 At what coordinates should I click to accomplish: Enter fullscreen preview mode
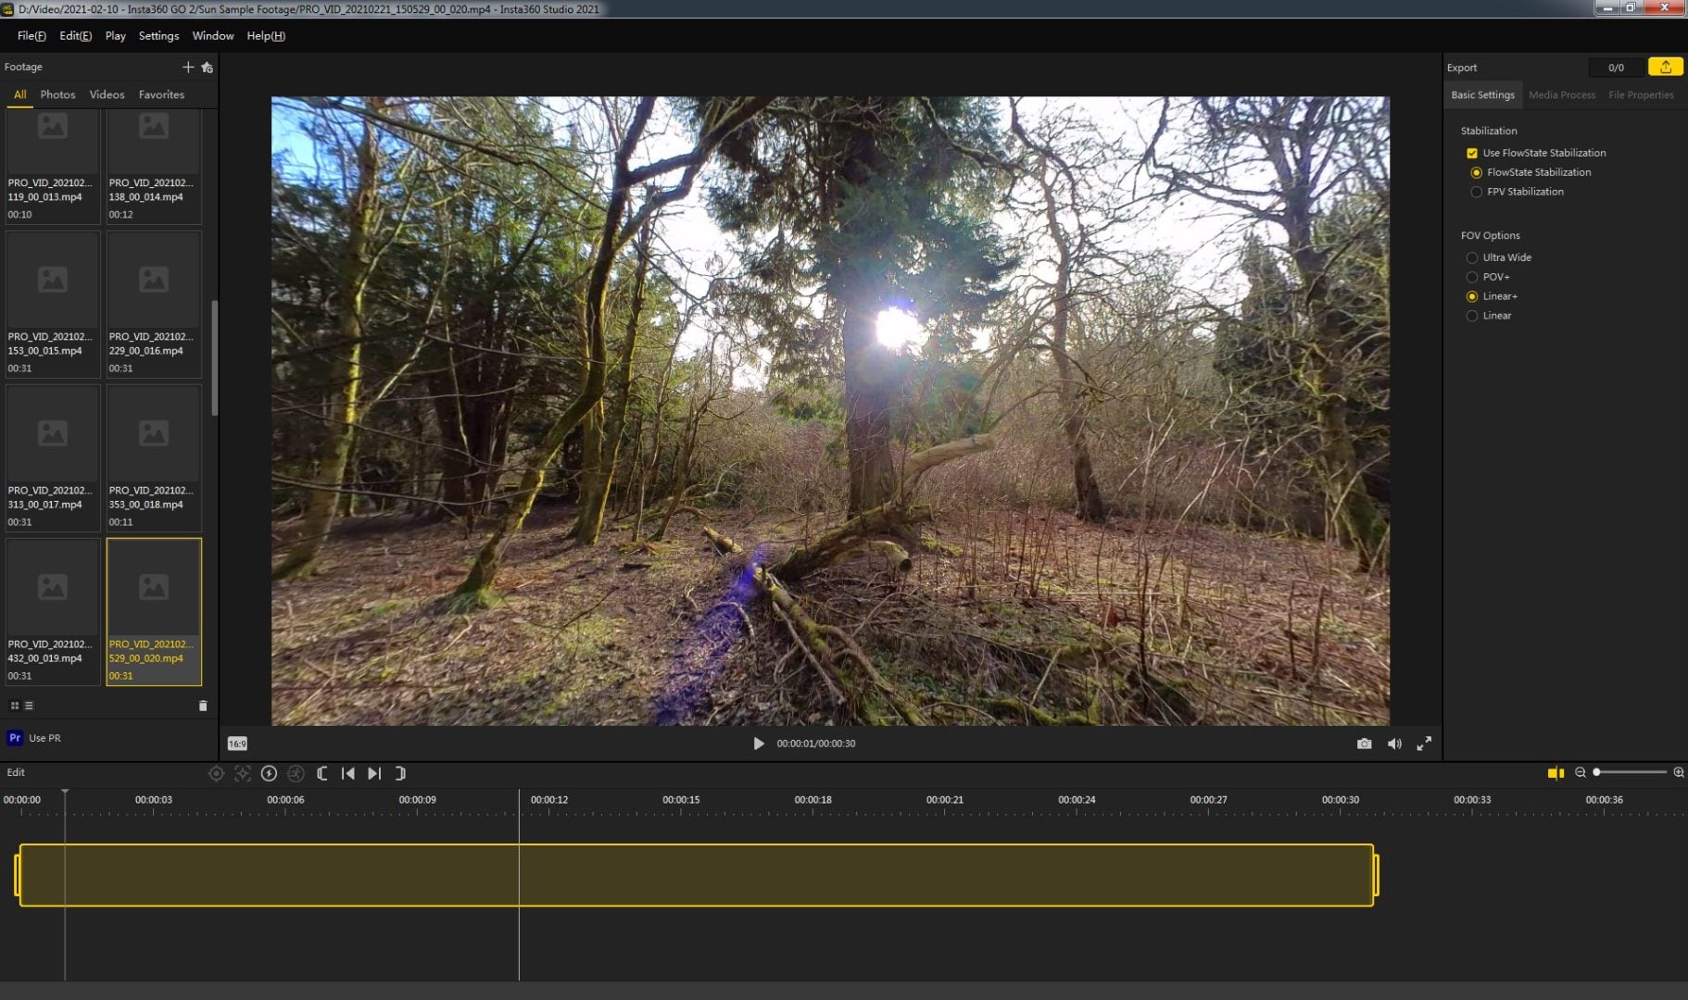pos(1424,744)
